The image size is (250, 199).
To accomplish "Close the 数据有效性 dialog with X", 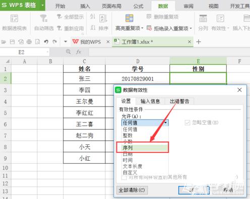I will click(x=239, y=90).
